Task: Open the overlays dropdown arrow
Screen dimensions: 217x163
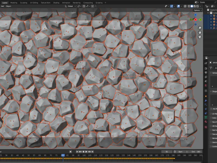Action: point(181,6)
